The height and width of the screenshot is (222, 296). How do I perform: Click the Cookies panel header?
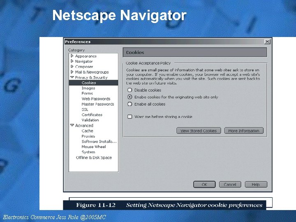195,52
